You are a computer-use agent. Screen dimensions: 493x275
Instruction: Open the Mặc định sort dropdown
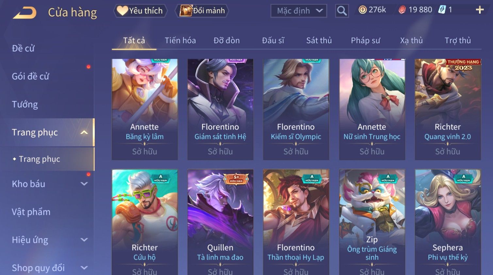(299, 11)
